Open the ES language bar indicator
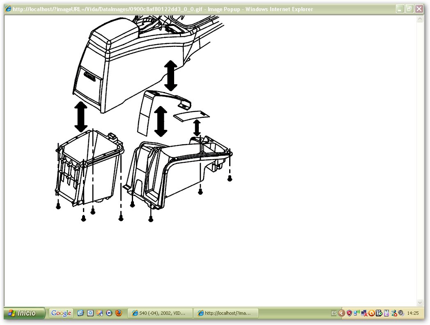Viewport: 430px width, 325px height. tap(334, 313)
